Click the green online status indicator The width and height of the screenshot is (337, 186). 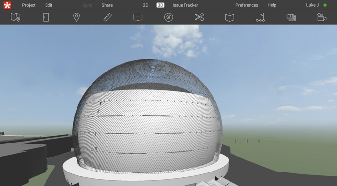coord(325,5)
